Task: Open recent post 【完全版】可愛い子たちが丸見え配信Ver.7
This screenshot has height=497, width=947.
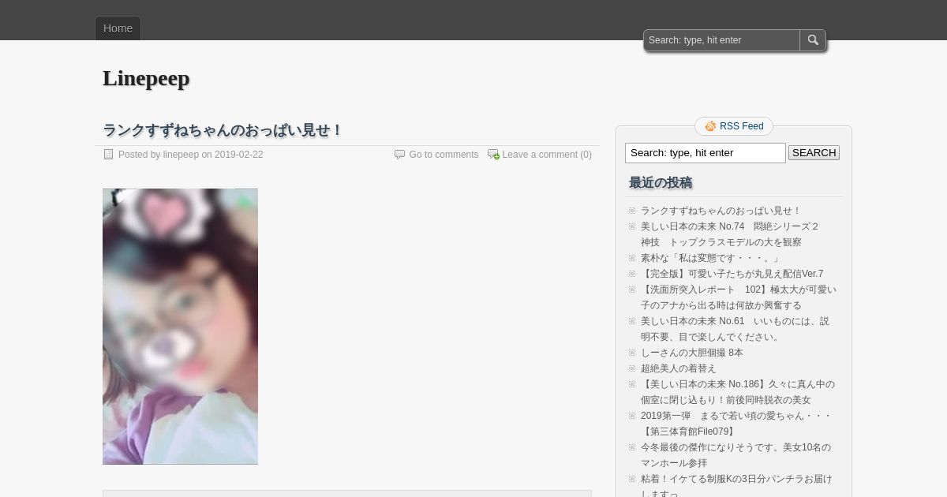Action: tap(732, 274)
